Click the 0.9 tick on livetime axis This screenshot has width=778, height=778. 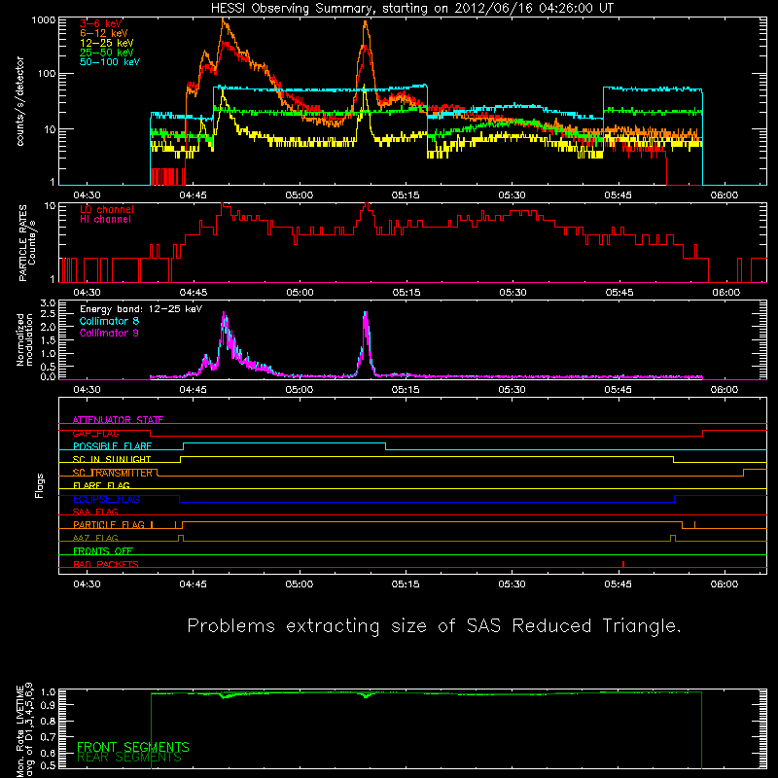point(48,704)
